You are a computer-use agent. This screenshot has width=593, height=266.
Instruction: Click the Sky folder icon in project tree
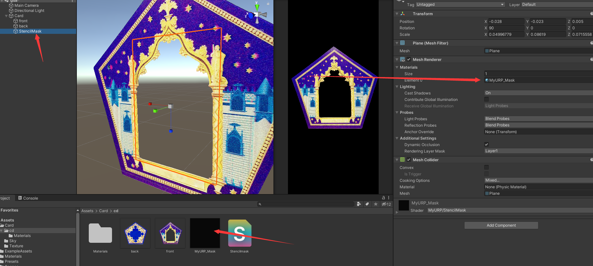pyautogui.click(x=6, y=241)
